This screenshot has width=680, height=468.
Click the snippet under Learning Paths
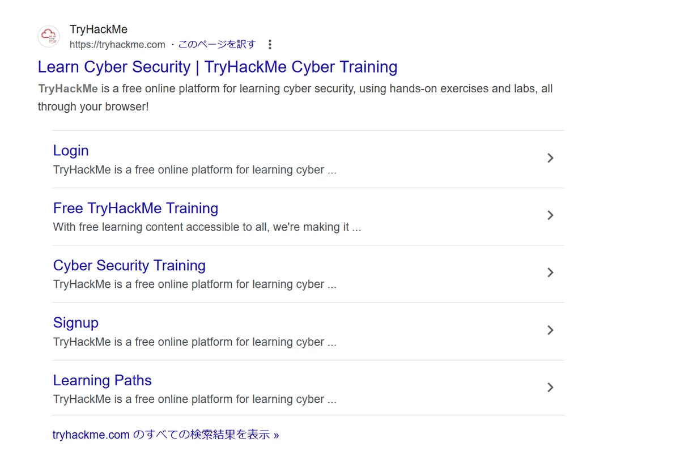[x=194, y=399]
